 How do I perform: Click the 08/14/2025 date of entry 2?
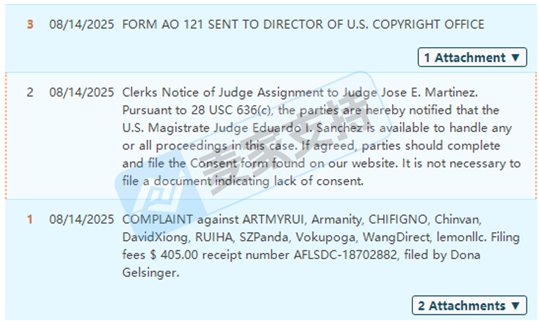point(82,92)
